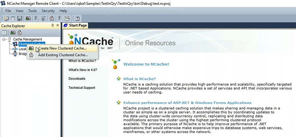Screen dimensions: 296x137
Task: Click greyed icon right of add-existing-cache toolbar icon
Action: coord(60,18)
